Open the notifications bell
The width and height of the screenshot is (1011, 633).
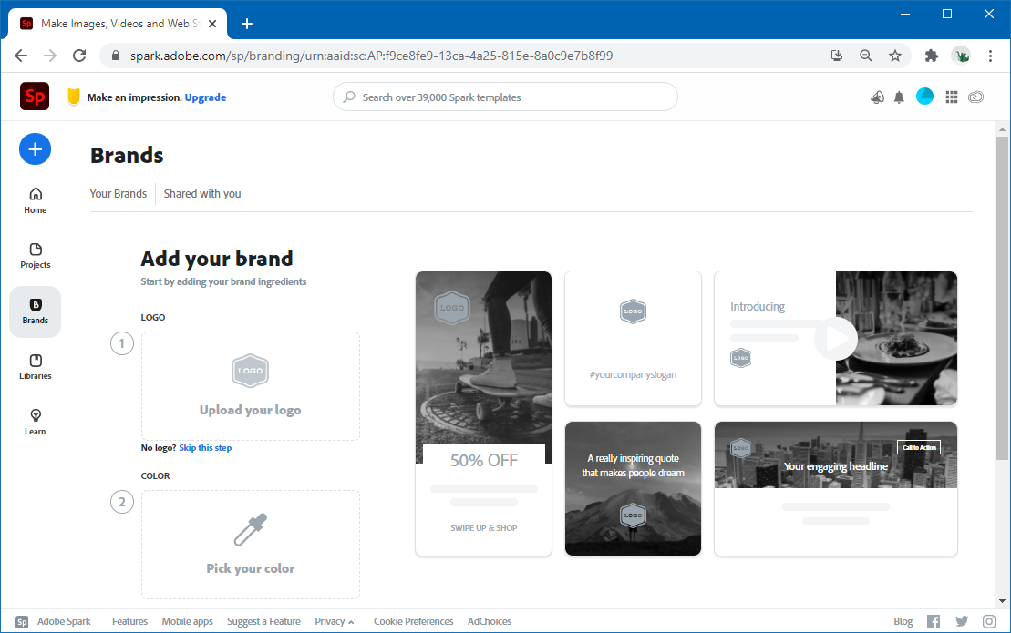click(899, 97)
